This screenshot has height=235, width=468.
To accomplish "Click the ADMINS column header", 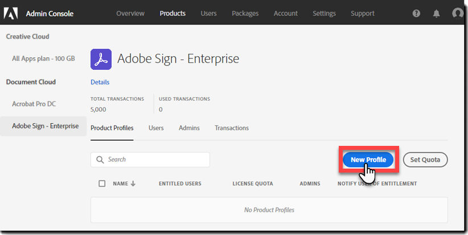I will (x=310, y=183).
